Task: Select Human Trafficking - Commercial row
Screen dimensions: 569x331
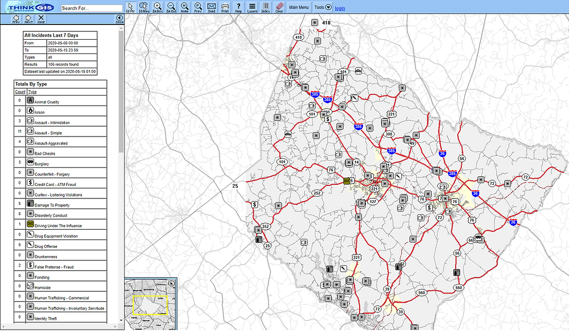Action: 61,296
